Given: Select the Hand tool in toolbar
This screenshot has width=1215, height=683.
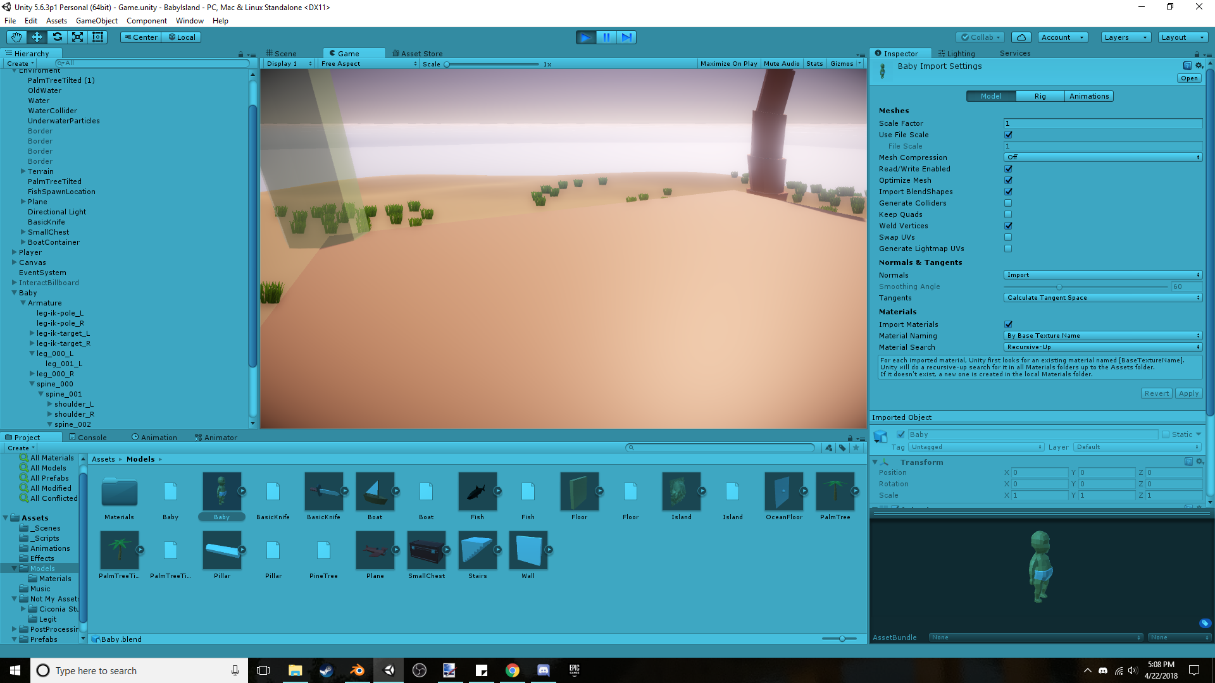Looking at the screenshot, I should (16, 37).
